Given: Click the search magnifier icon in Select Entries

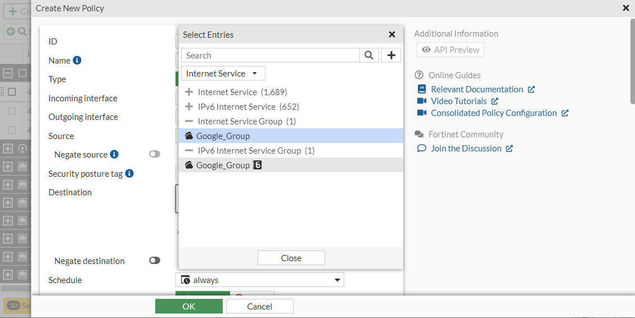Looking at the screenshot, I should pyautogui.click(x=369, y=55).
